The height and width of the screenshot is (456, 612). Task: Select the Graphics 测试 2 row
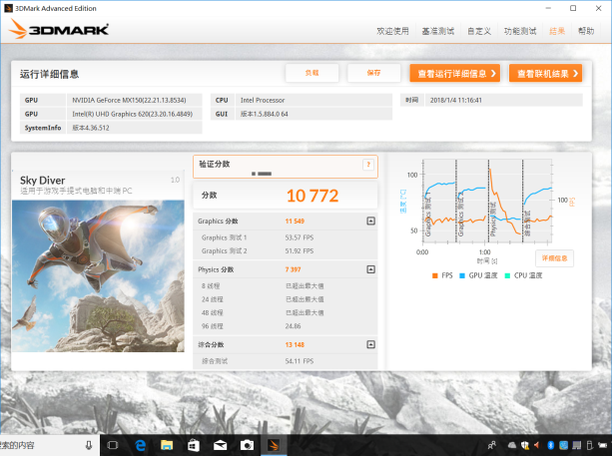pyautogui.click(x=286, y=250)
